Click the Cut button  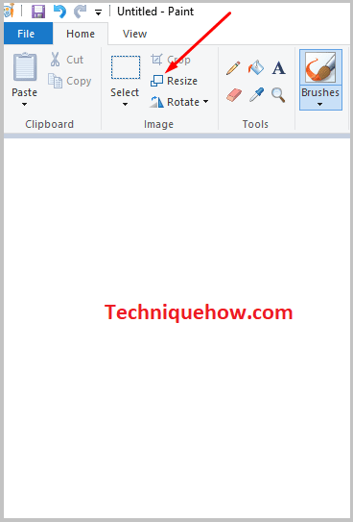tap(67, 60)
